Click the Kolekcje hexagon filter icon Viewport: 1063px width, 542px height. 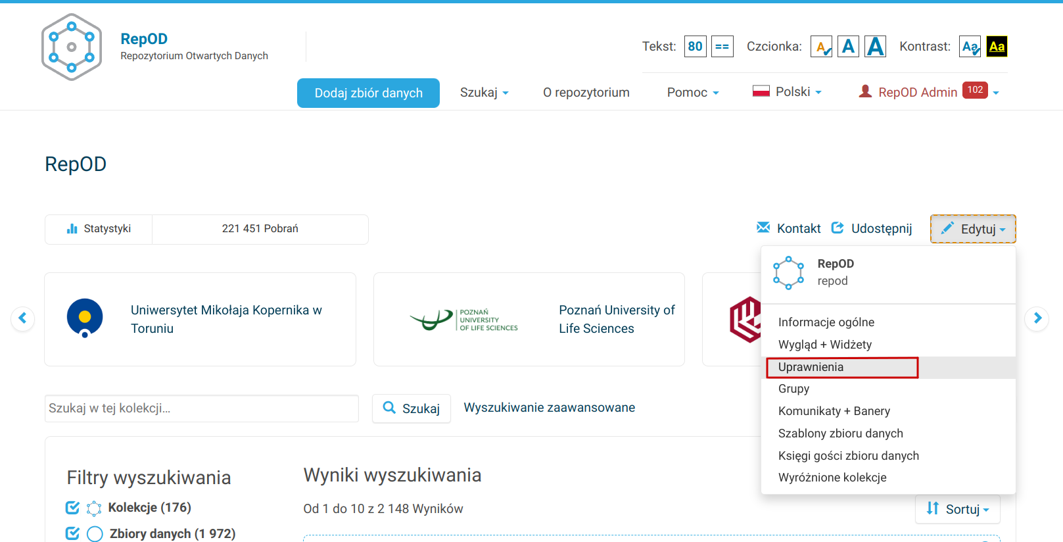[x=94, y=508]
